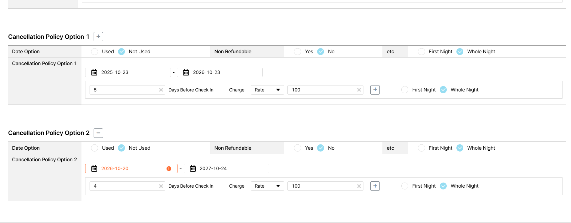Choose First Night for etc in Option 1
571x223 pixels.
pos(421,52)
